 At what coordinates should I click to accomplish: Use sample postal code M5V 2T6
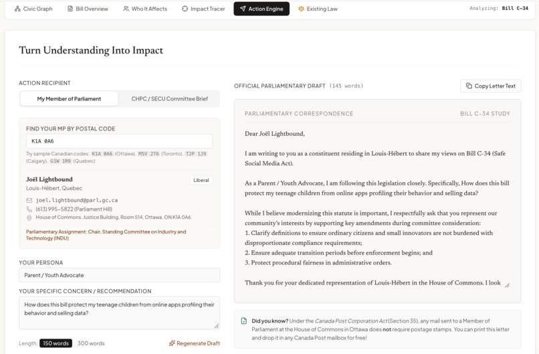(149, 154)
